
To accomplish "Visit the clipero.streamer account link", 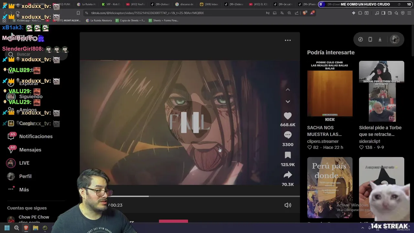I will pyautogui.click(x=323, y=141).
